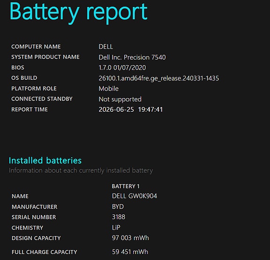Viewport: 270px width, 260px height.
Task: Click the installed battery information subtitle
Action: point(81,170)
